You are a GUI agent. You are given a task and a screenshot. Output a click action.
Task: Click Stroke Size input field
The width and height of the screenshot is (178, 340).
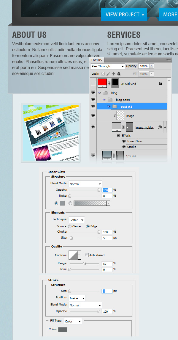click(107, 291)
